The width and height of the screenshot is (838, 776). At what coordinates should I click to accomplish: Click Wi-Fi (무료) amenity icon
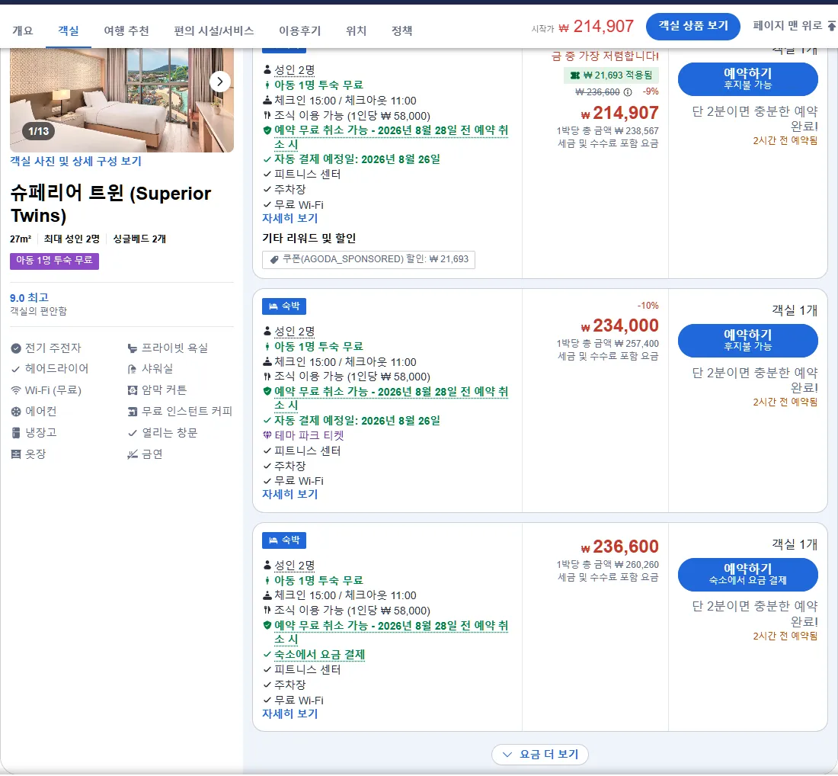tap(16, 390)
